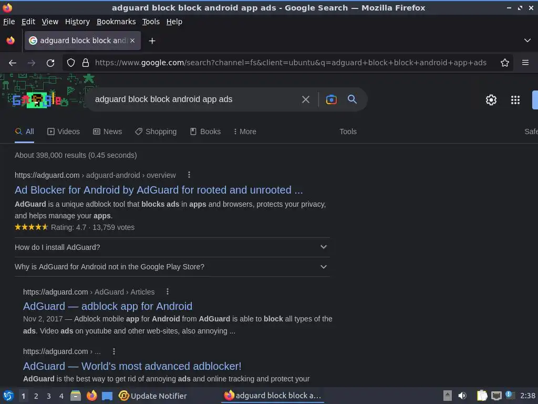Screen dimensions: 538x404
Task: Open the More search filters dropdown
Action: [x=245, y=132]
